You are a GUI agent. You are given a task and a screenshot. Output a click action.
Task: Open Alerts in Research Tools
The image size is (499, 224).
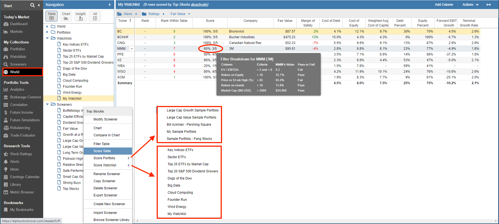[14, 162]
